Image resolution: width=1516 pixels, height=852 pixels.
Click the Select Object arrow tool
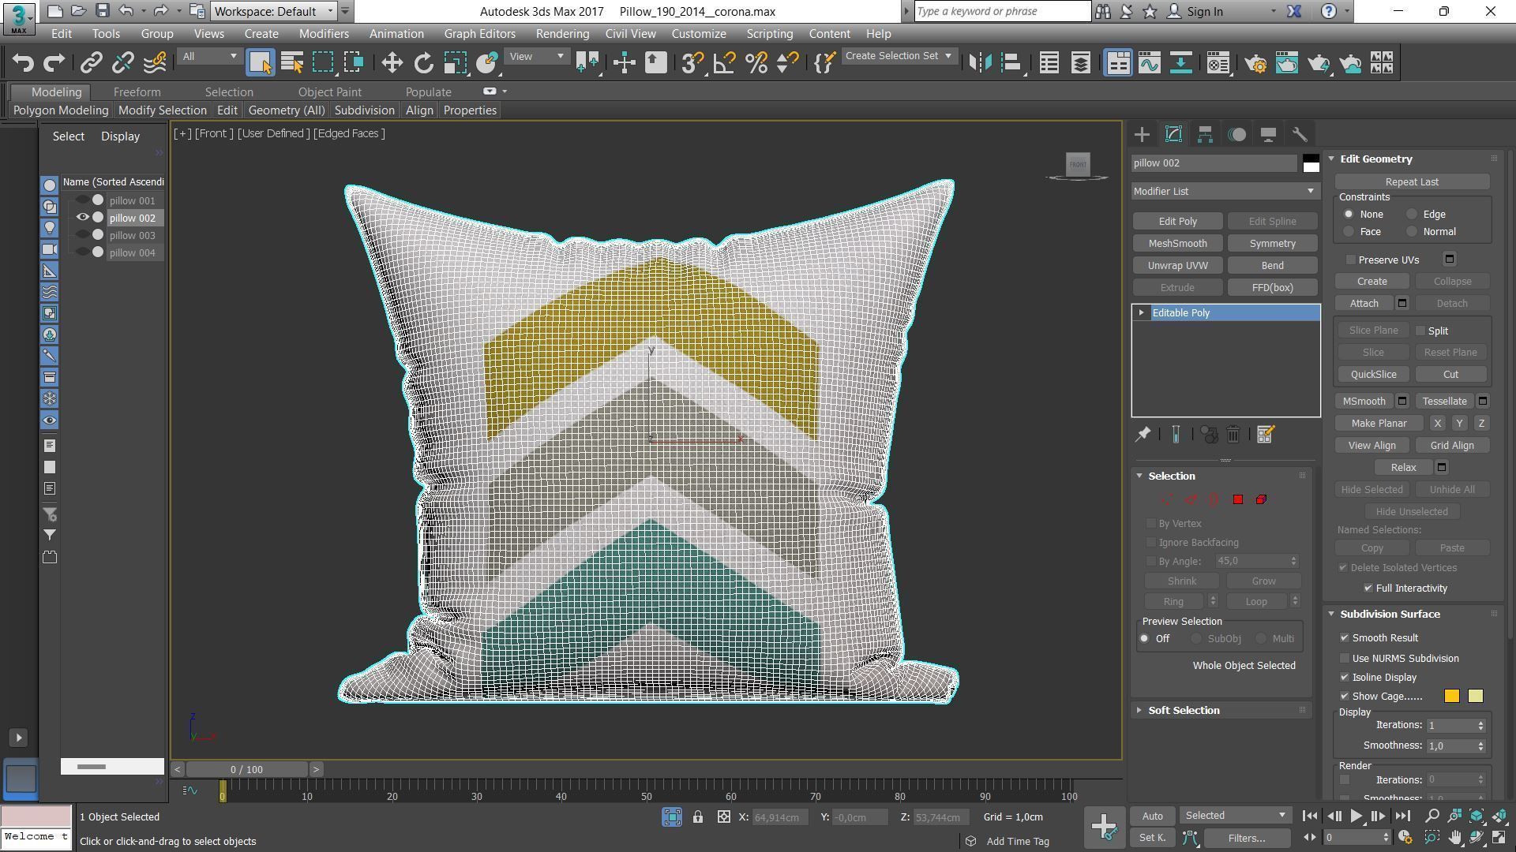point(260,63)
